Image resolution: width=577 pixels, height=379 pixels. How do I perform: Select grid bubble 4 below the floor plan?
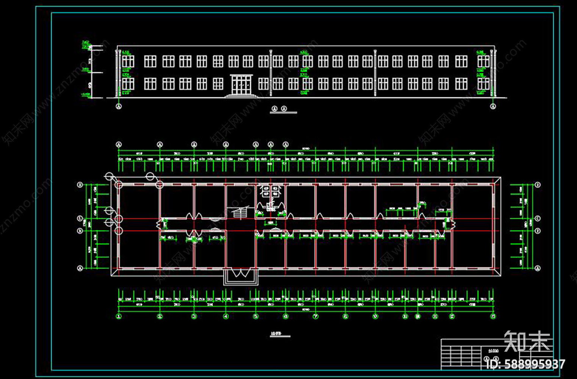(226, 316)
